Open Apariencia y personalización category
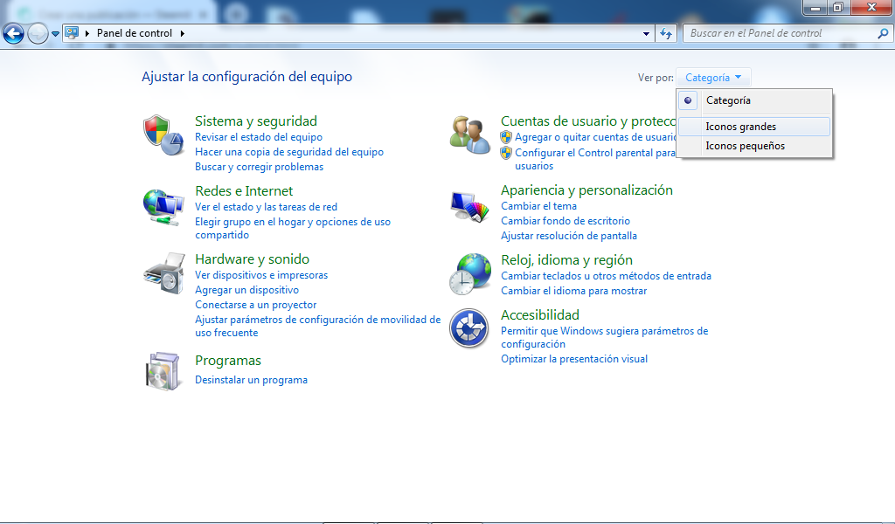The image size is (895, 524). point(586,190)
